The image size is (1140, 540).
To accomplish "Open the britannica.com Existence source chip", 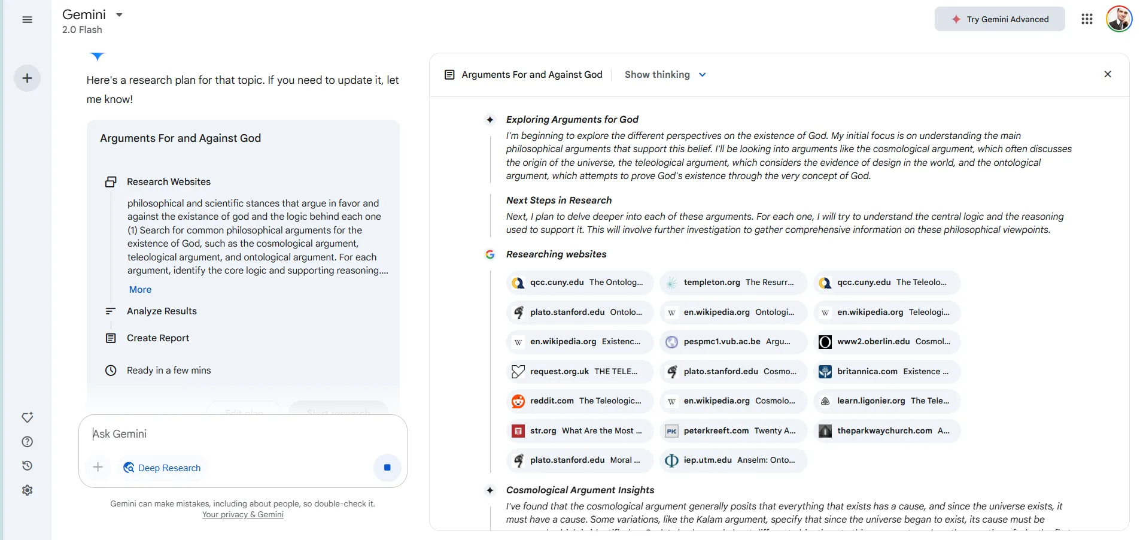I will [886, 372].
